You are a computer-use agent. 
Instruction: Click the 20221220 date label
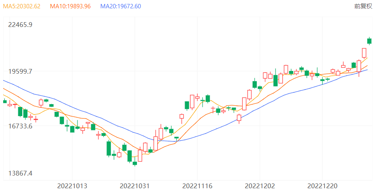[322, 186]
